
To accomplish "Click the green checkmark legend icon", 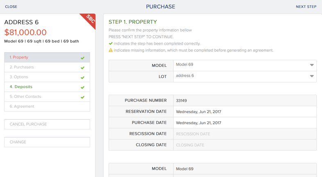I will click(x=111, y=43).
